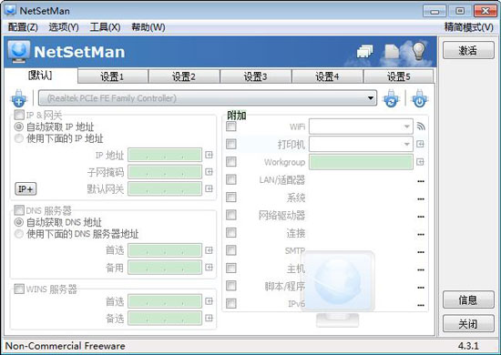Switch to the 设置3 tab
The width and height of the screenshot is (501, 355).
click(x=256, y=76)
